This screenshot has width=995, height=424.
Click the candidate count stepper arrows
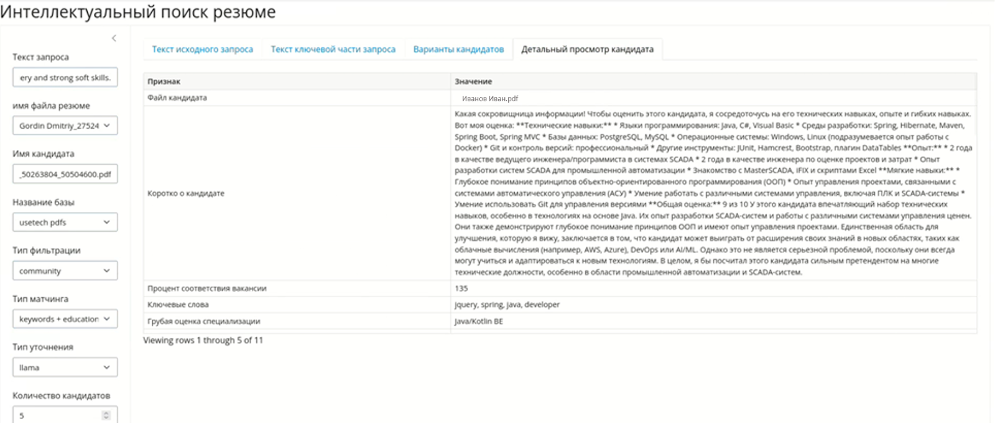[106, 415]
